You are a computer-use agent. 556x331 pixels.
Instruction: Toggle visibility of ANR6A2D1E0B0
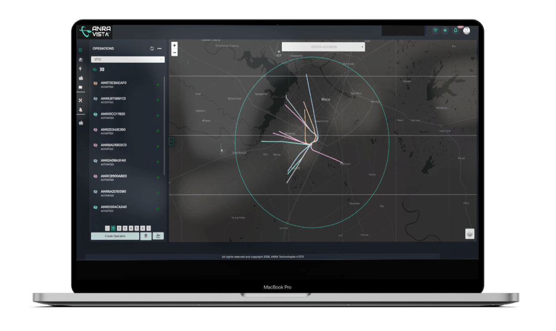click(96, 192)
